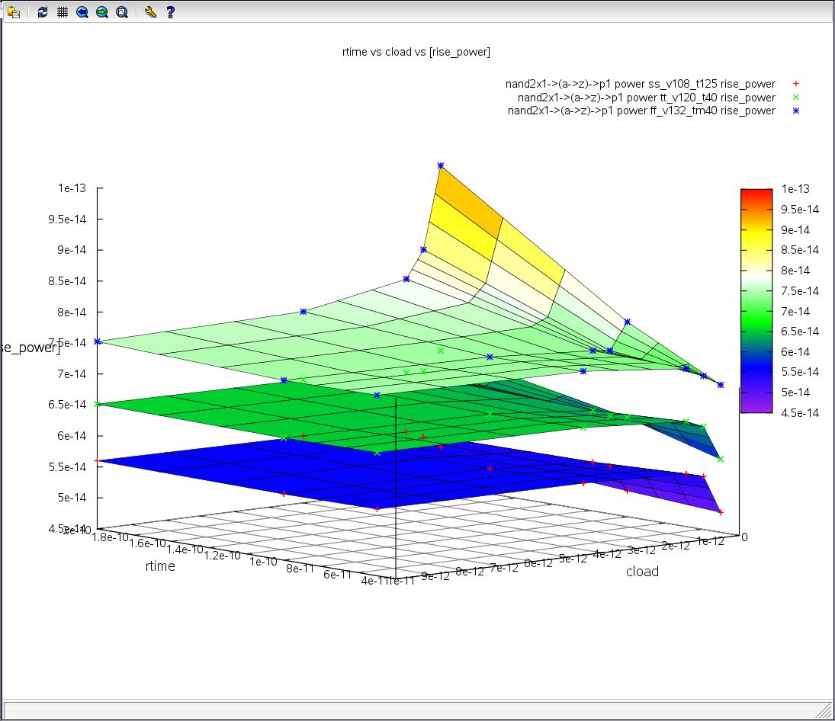
Task: Click the 1e-13 color bar label
Action: tap(795, 189)
